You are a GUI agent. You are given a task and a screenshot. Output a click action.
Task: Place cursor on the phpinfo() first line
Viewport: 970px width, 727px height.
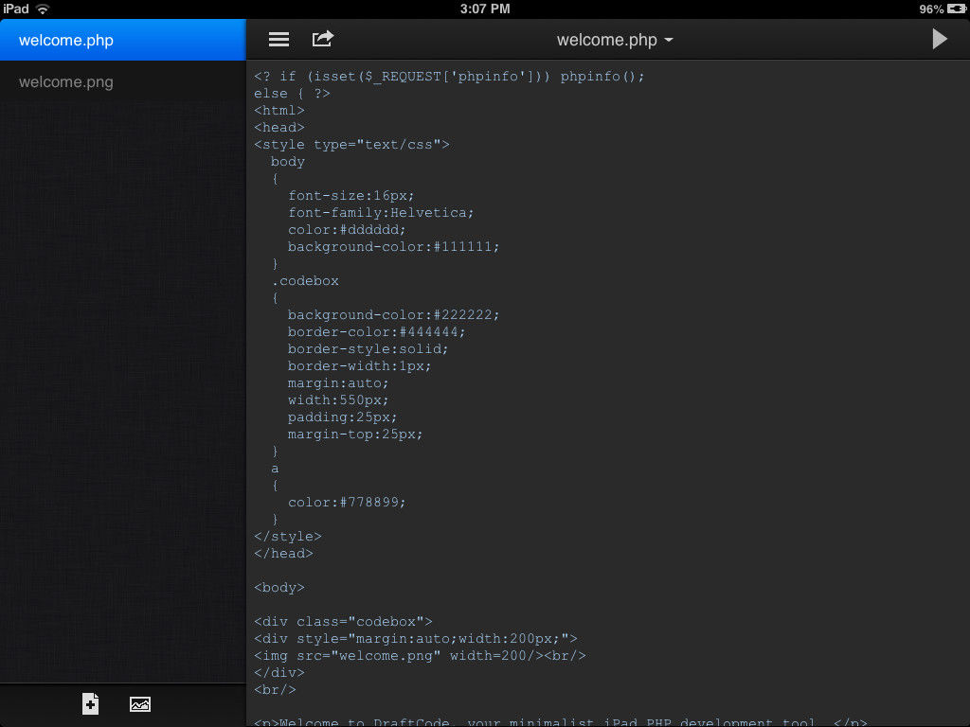coord(449,76)
